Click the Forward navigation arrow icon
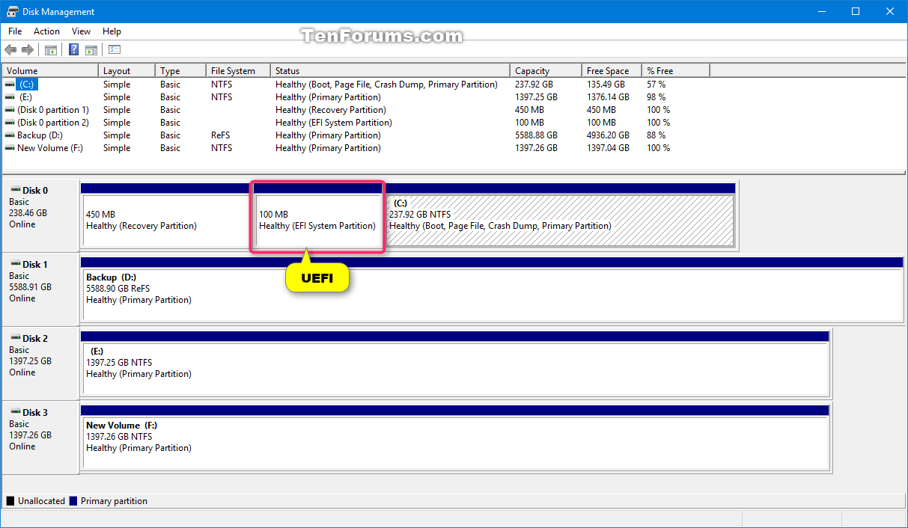This screenshot has width=908, height=528. pos(28,49)
